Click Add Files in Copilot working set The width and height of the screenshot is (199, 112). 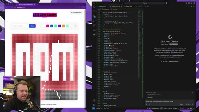pos(150,97)
